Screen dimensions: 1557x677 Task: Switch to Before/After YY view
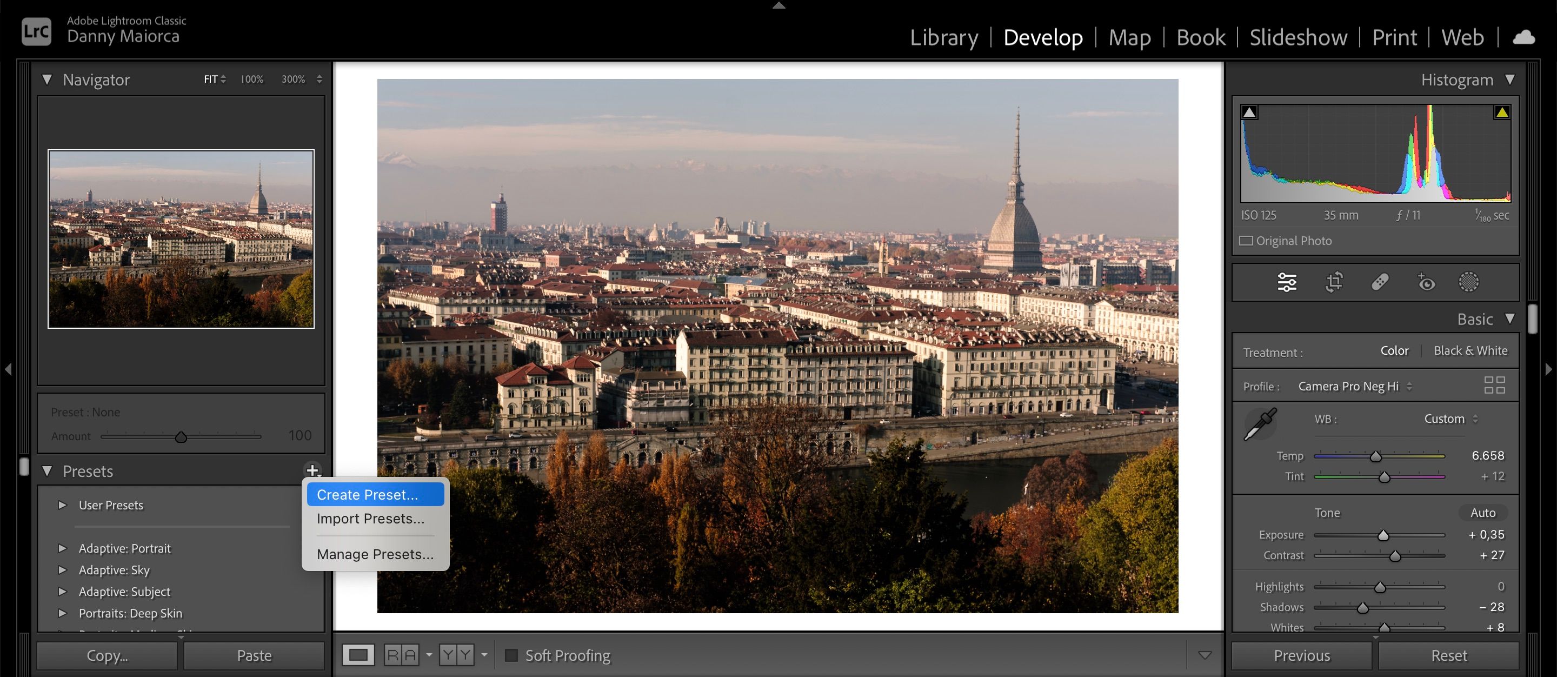[x=457, y=655]
